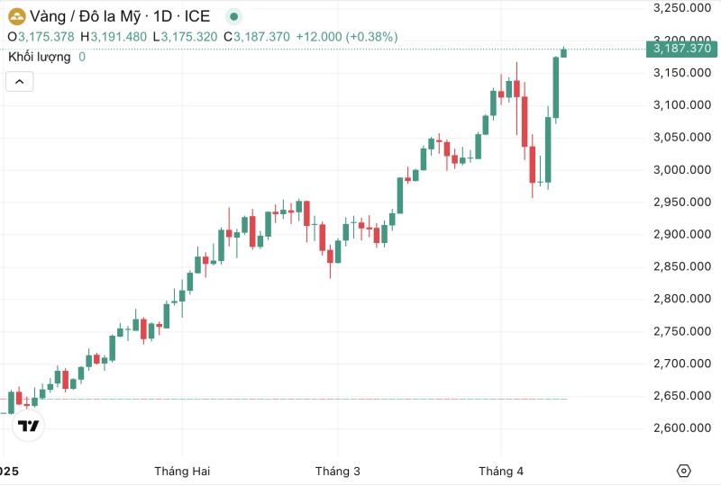
Task: Click the high price value 3,191.480
Action: tap(117, 36)
